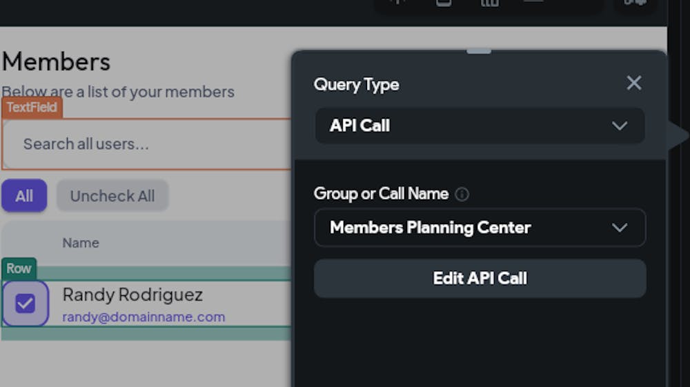Click the members list subtitle text
The image size is (690, 387).
pyautogui.click(x=118, y=92)
